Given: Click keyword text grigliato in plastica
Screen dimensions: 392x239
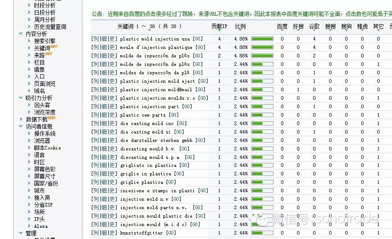Looking at the screenshot, I should click(148, 165).
